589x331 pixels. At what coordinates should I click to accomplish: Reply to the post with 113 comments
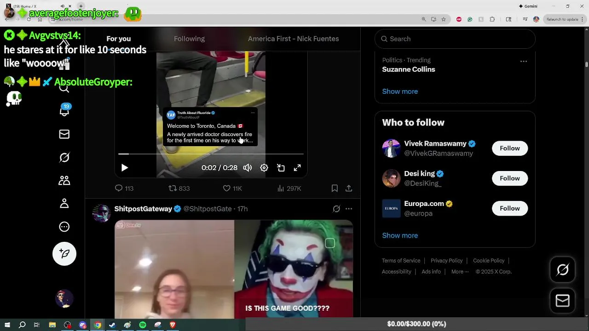point(124,188)
